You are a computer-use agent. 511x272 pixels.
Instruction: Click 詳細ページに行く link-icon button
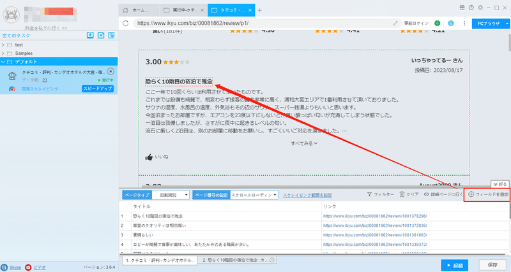point(443,194)
